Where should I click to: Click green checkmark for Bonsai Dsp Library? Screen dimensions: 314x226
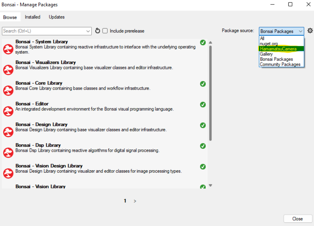tap(203, 146)
